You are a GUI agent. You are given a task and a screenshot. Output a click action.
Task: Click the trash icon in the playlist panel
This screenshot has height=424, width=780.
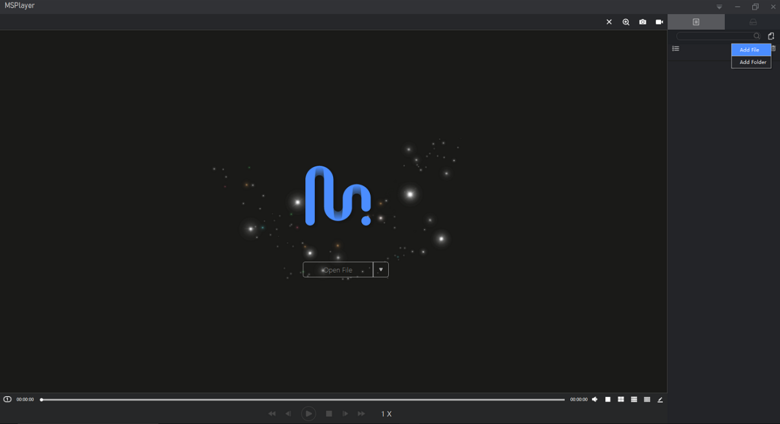point(774,49)
